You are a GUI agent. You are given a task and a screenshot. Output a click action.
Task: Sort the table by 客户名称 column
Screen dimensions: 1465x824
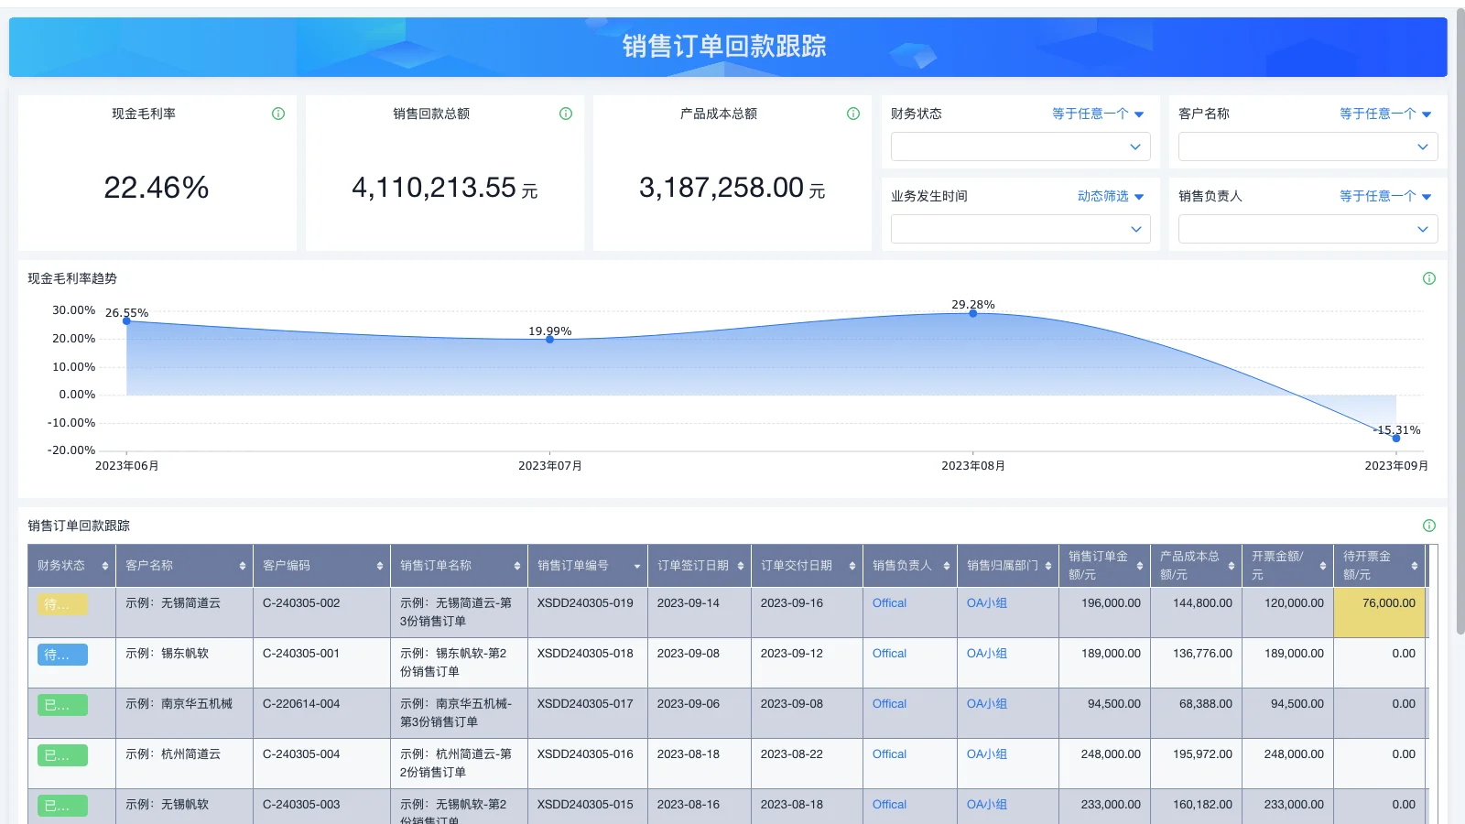(x=244, y=565)
